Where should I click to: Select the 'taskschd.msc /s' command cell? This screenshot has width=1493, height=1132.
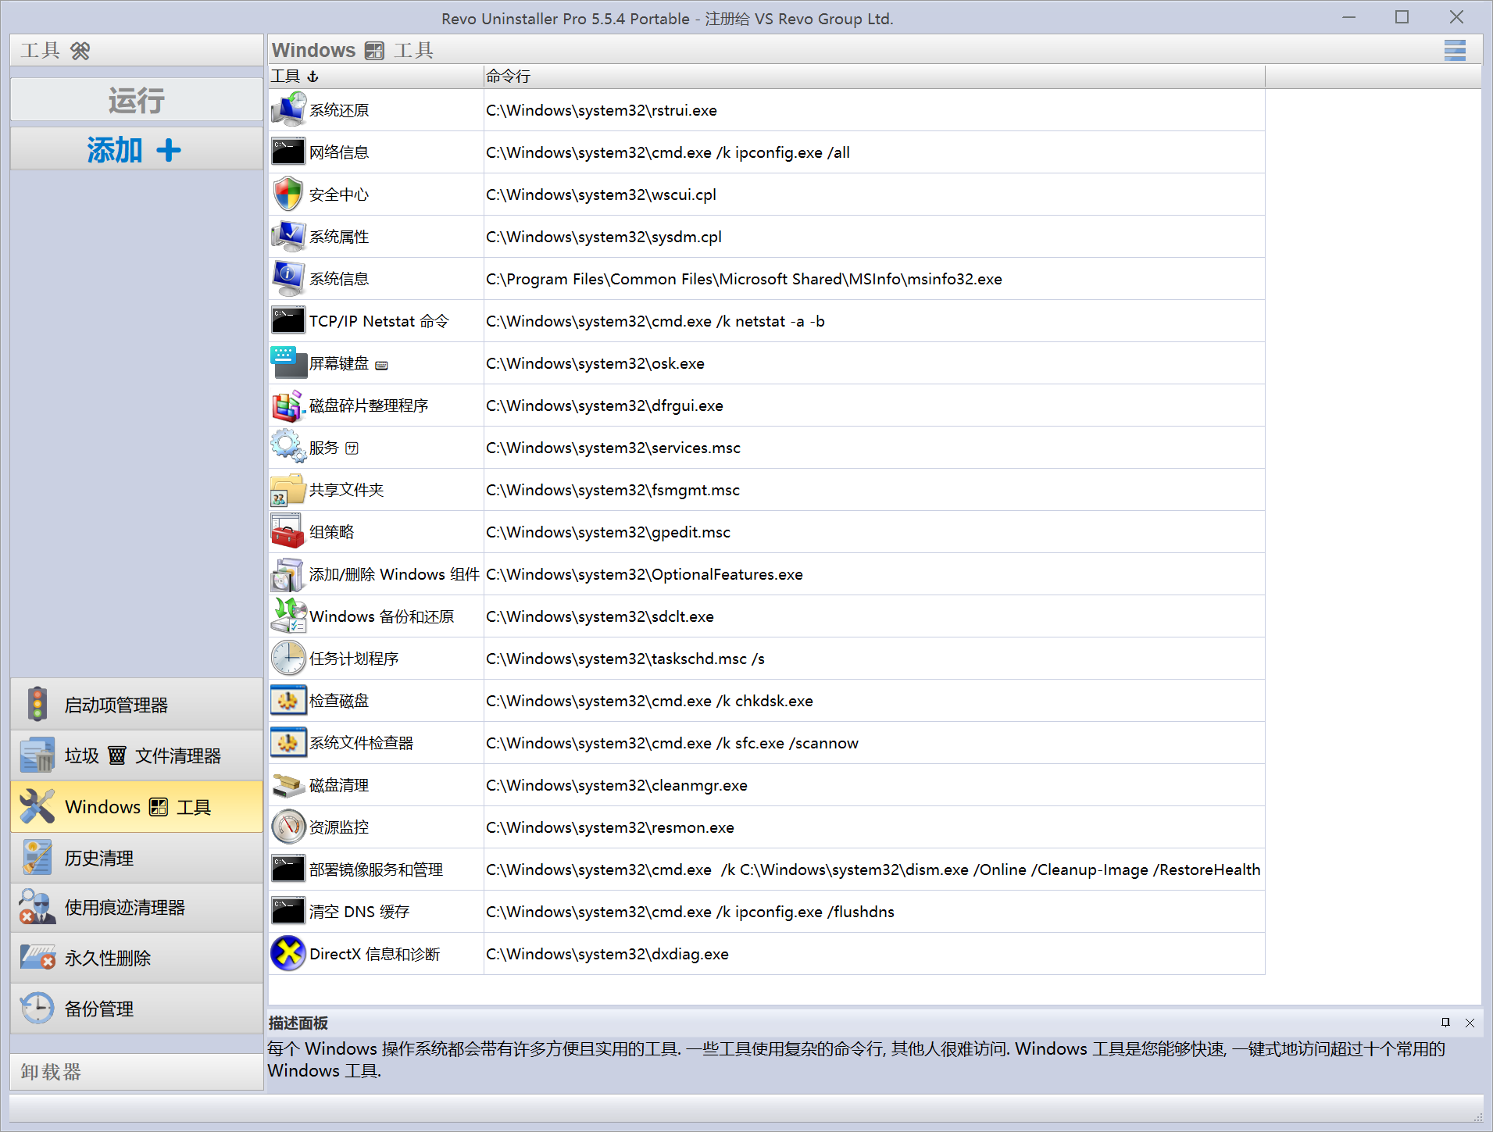[x=874, y=659]
